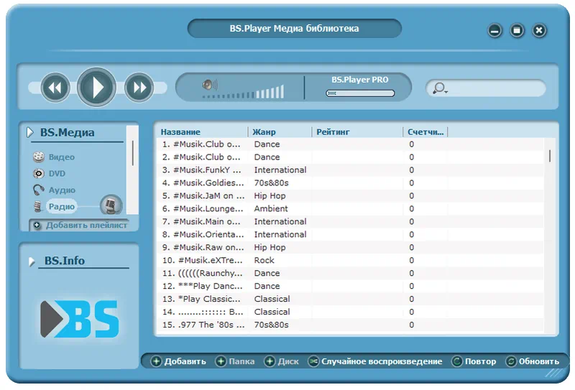
Task: Click the headphones Аудио icon
Action: 39,190
